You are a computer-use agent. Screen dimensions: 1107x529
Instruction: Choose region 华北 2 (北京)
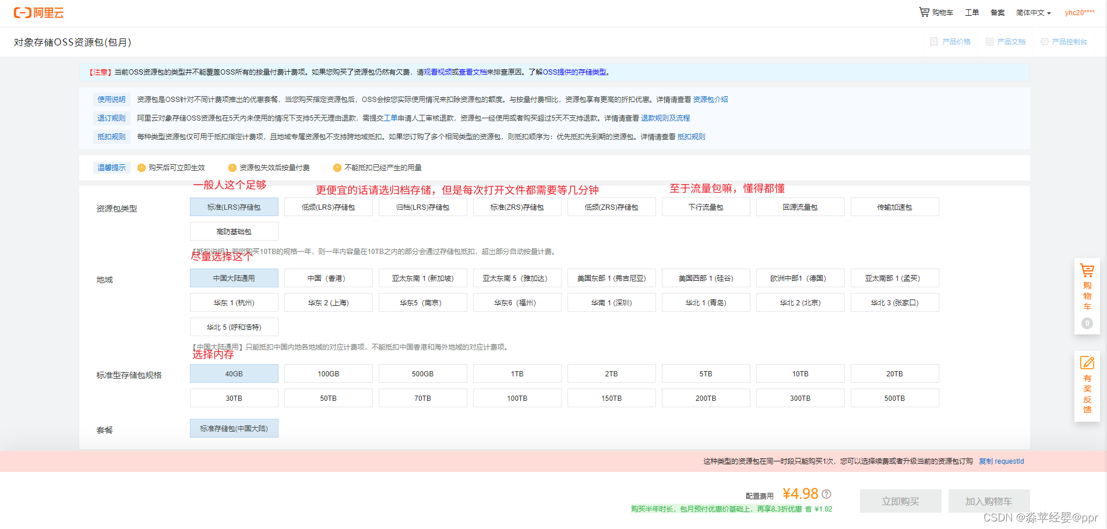coord(801,302)
